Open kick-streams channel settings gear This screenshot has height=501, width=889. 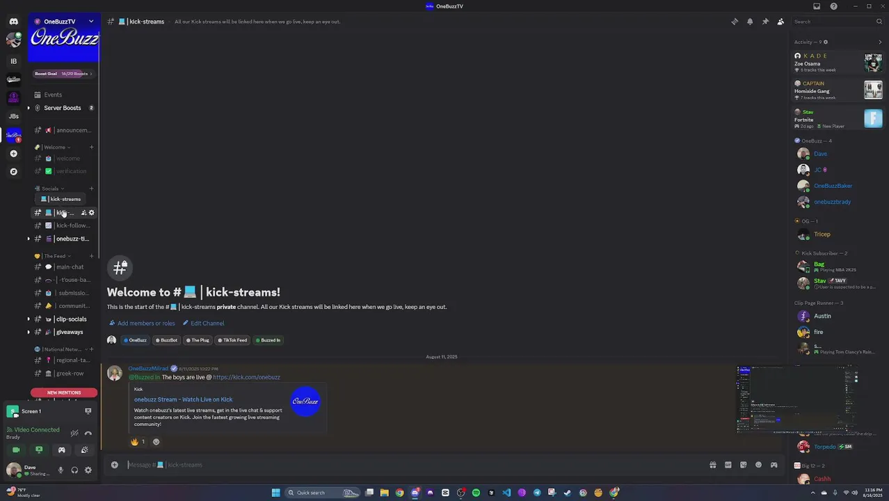pyautogui.click(x=91, y=213)
